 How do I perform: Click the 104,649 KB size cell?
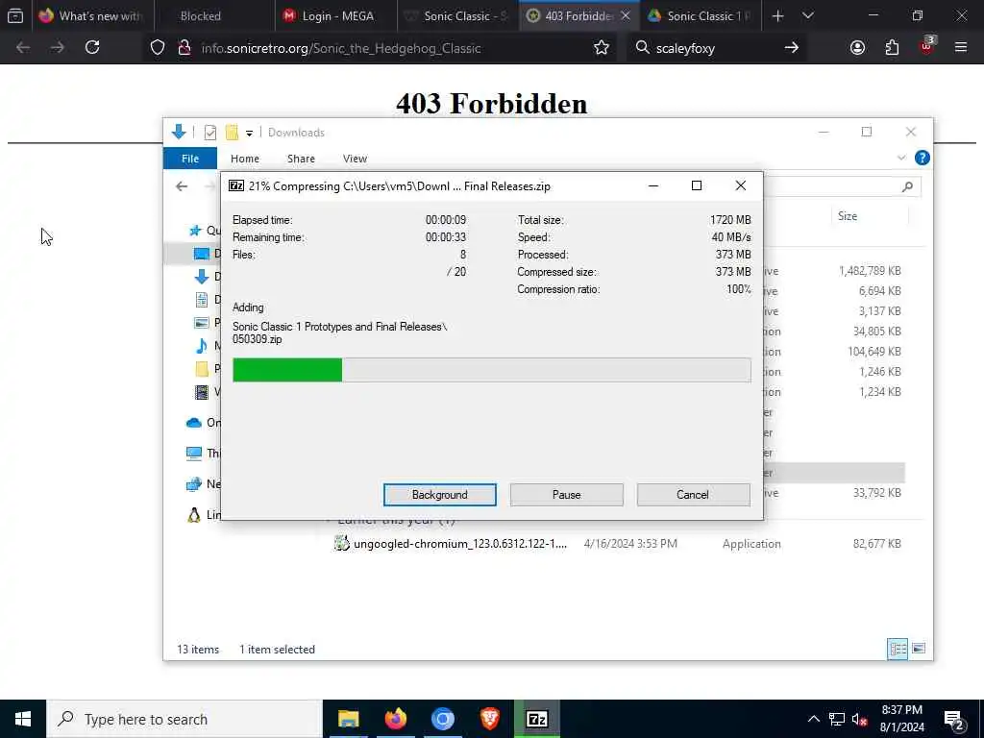(x=874, y=352)
